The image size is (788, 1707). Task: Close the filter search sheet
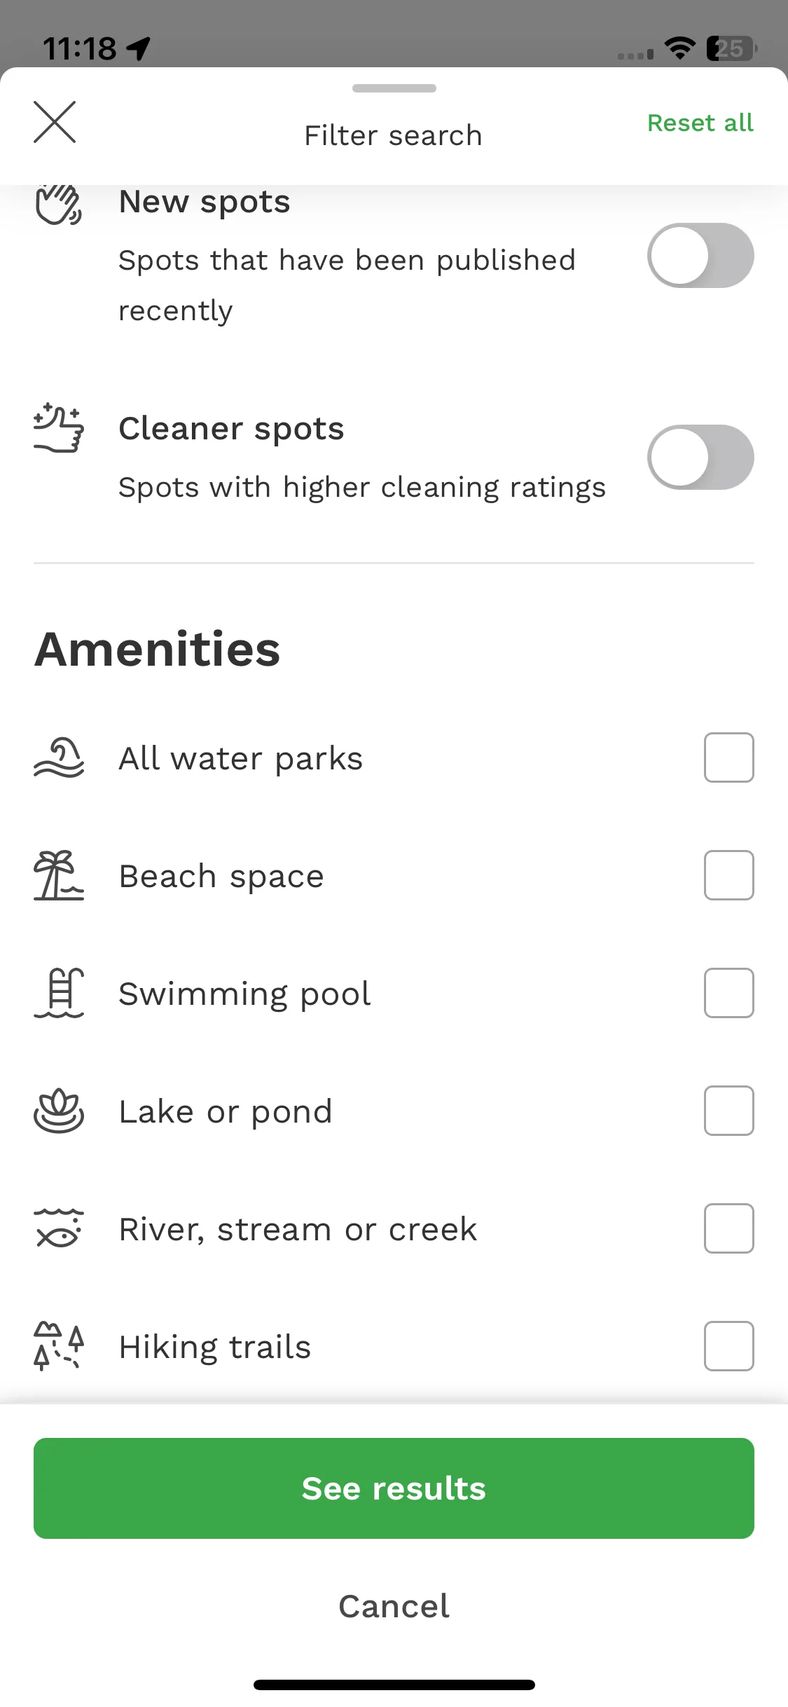pos(55,122)
